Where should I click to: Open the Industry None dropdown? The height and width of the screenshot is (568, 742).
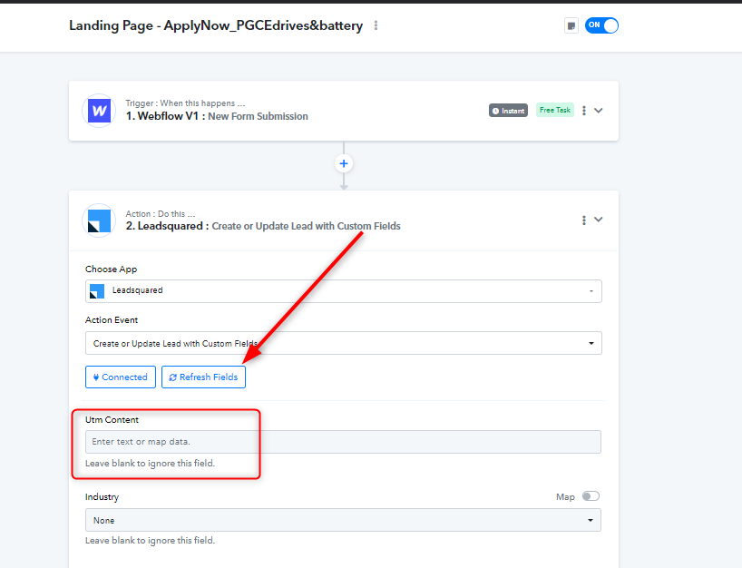point(344,520)
